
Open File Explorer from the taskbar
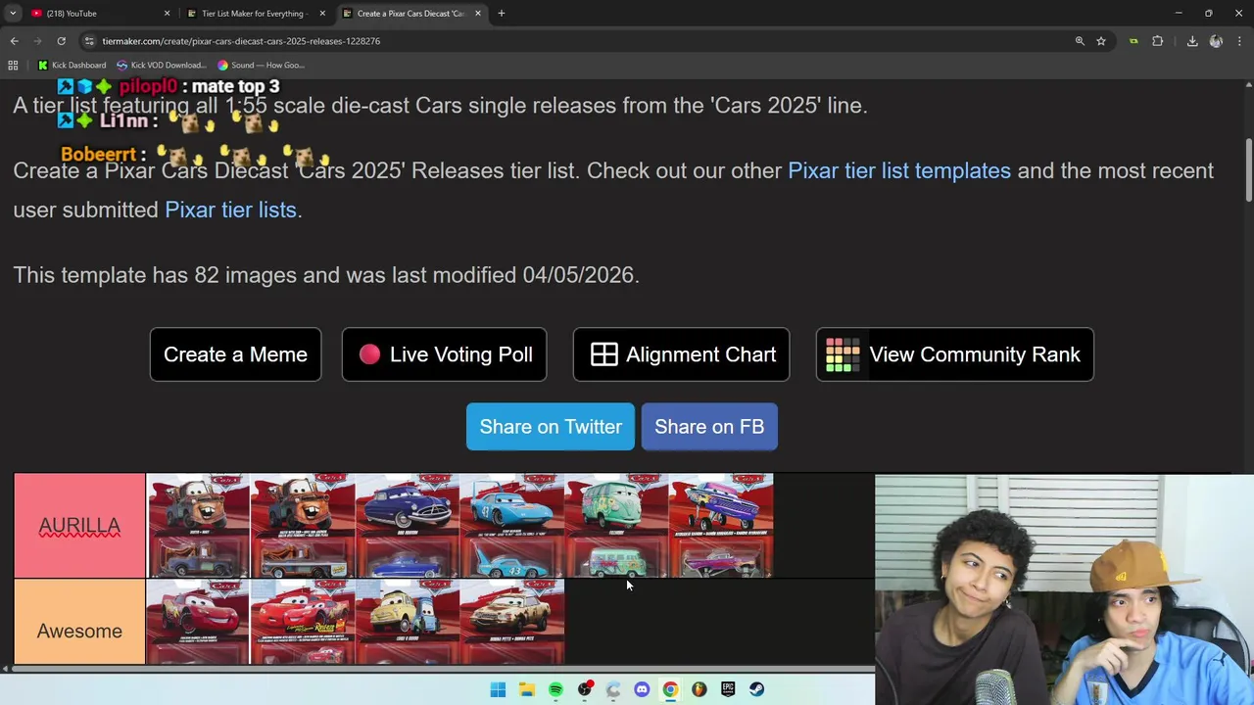click(526, 689)
